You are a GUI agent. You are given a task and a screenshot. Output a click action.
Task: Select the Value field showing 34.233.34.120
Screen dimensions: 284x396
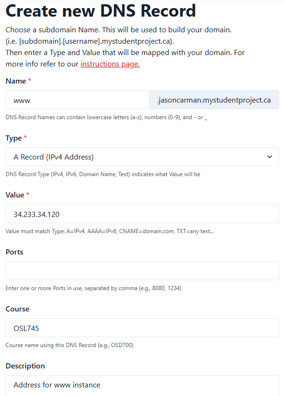tap(142, 214)
